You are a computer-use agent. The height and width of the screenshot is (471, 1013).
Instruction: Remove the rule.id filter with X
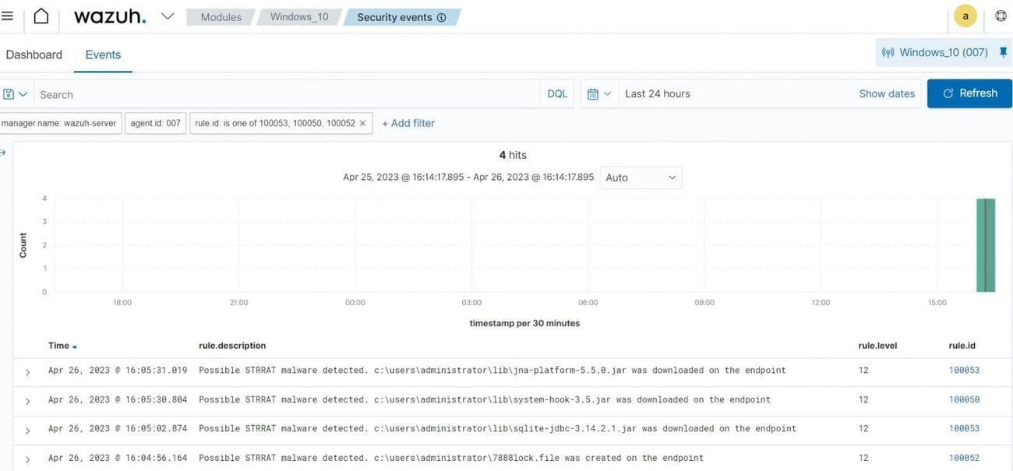tap(362, 123)
